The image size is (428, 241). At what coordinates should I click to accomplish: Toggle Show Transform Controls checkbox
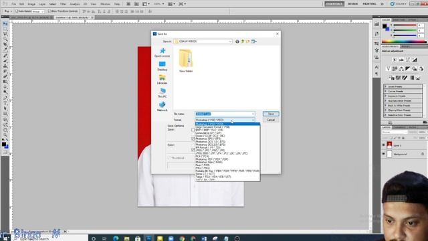49,11
